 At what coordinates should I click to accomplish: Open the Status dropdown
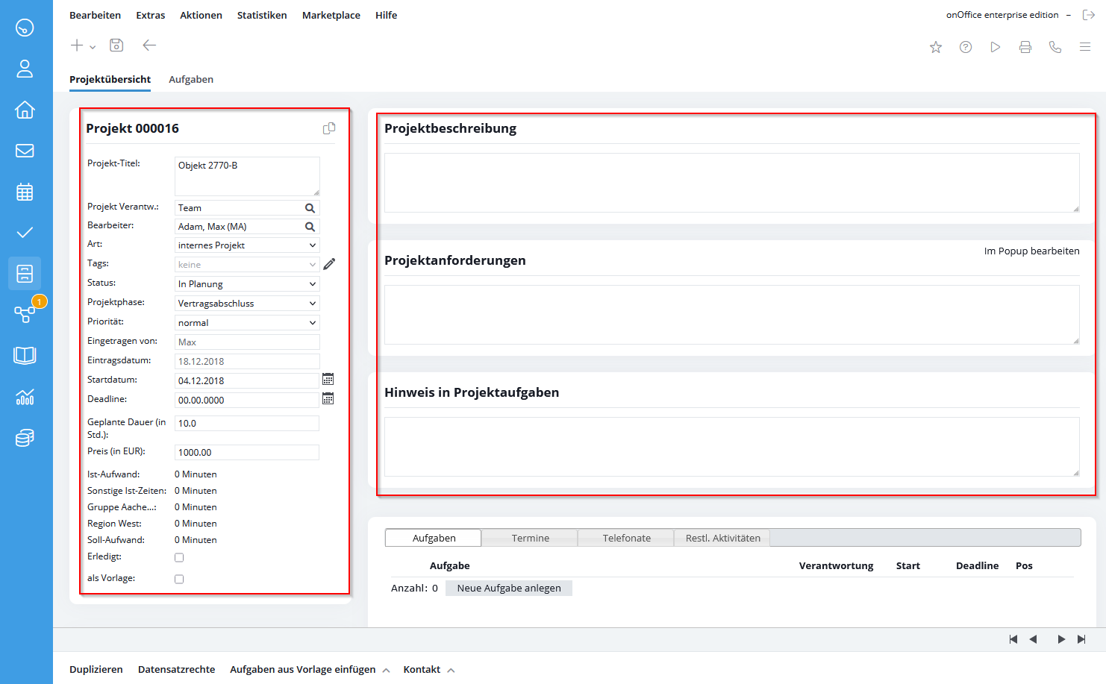click(x=247, y=284)
